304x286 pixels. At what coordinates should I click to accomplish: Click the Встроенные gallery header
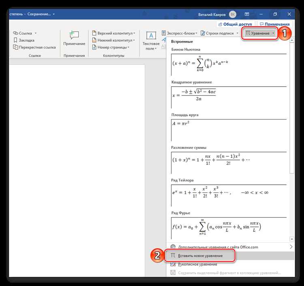click(182, 41)
